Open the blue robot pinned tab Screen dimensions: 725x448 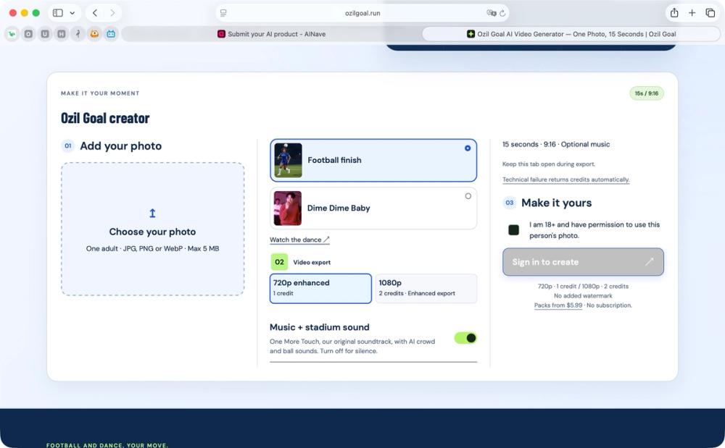(x=111, y=34)
